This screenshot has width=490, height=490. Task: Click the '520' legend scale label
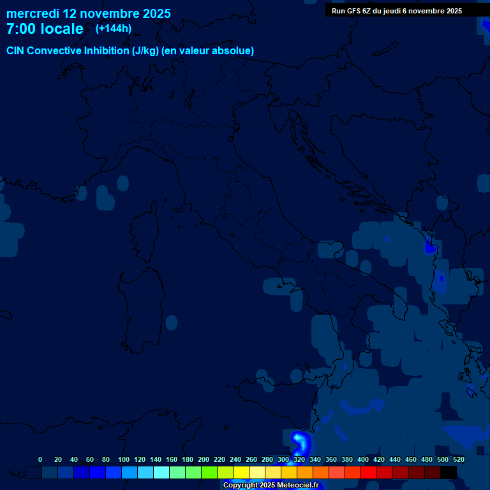click(458, 459)
